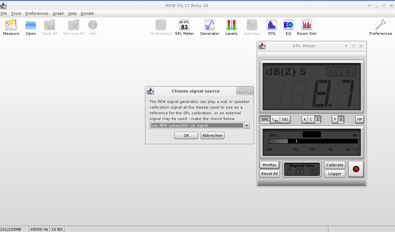Enable Z weighting
Screen dimensions: 395x232
pos(317,120)
